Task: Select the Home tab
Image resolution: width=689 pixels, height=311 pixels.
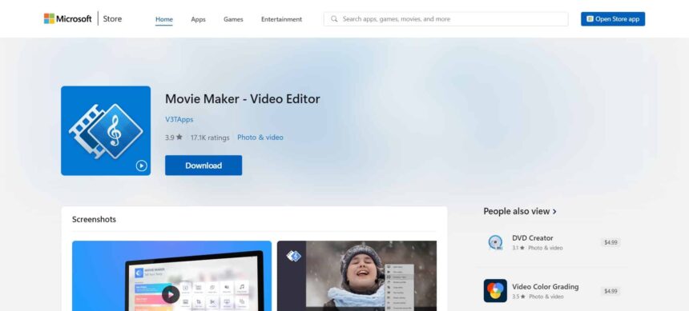Action: click(164, 19)
